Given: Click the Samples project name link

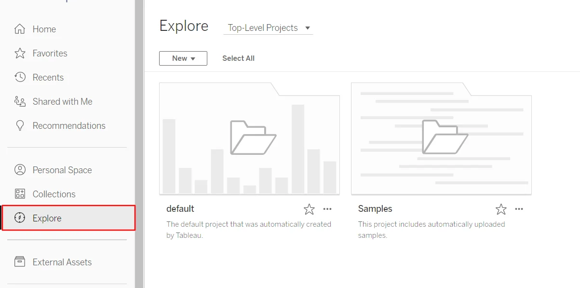Looking at the screenshot, I should click(x=375, y=209).
